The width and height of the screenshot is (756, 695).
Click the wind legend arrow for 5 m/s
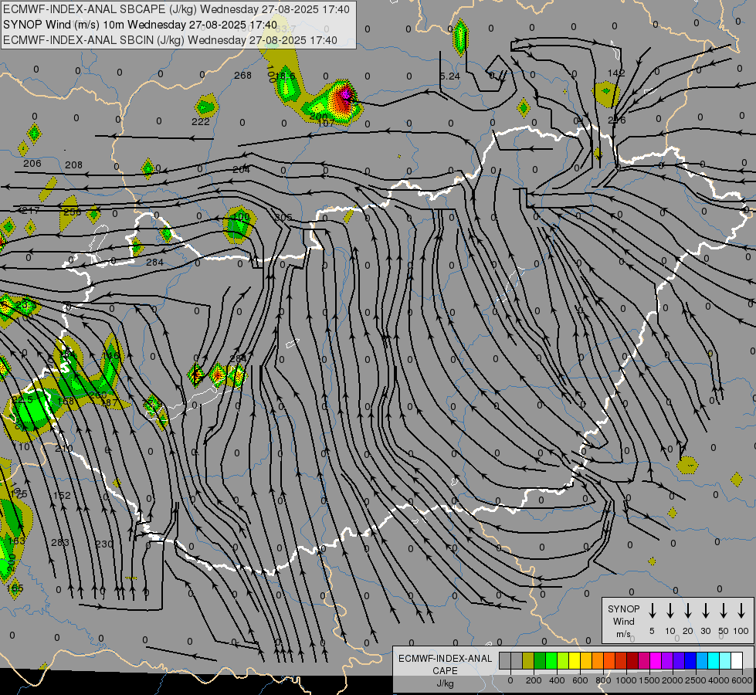(x=652, y=611)
